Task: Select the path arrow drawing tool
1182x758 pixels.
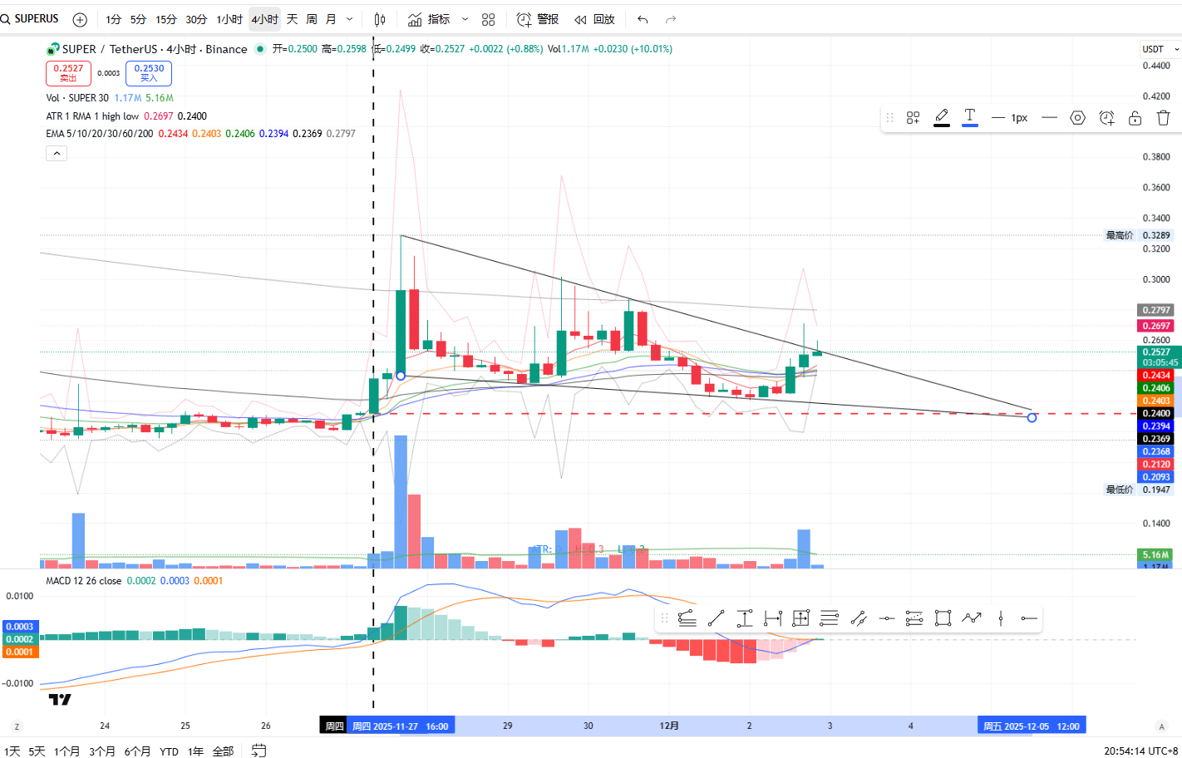Action: tap(972, 618)
